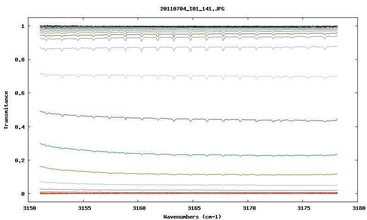This screenshot has width=367, height=220.
Task: Click y-axis tick label 0.4
Action: (x=20, y=126)
